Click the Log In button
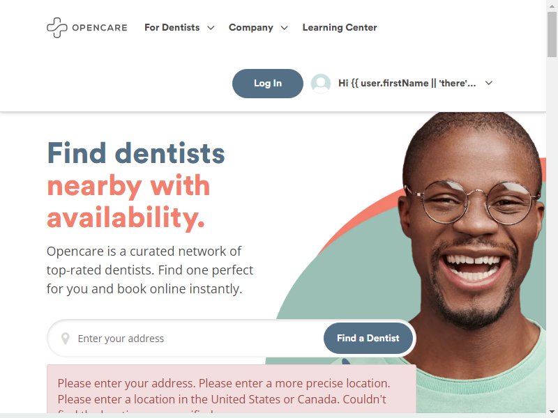Viewport: 558px width, 418px height. (x=268, y=84)
